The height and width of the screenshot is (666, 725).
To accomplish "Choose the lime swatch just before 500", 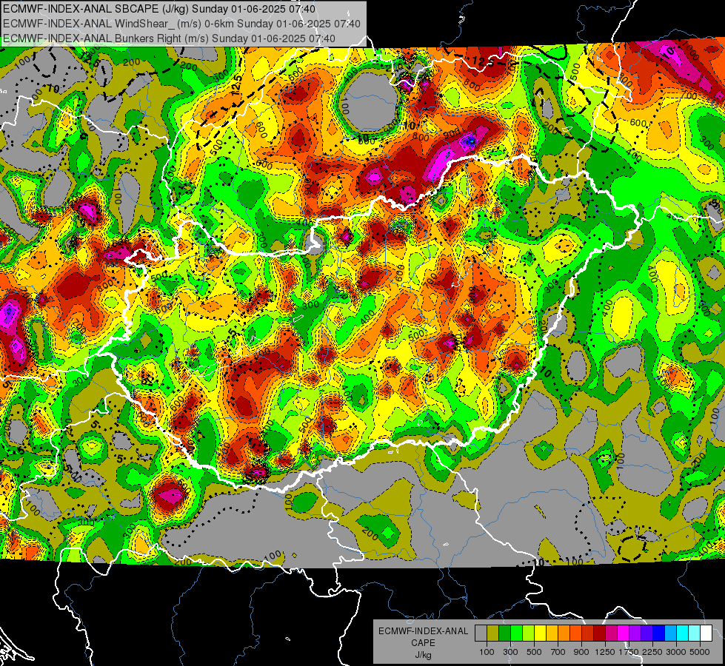I will pos(529,633).
